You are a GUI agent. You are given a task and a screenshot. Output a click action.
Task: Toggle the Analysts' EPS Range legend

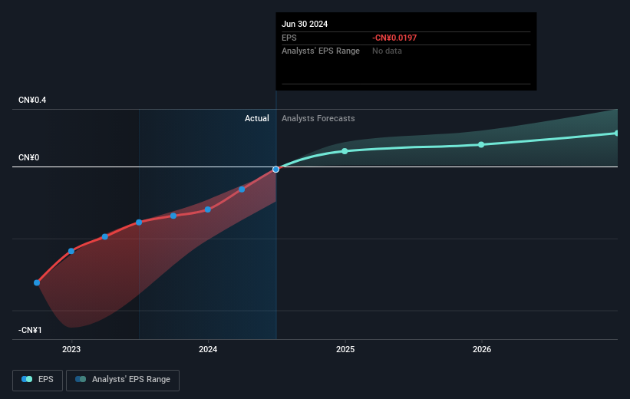point(123,380)
